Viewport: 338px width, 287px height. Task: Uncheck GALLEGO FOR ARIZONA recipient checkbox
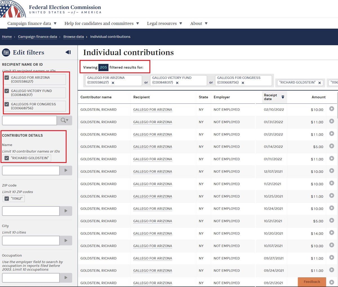coord(7,78)
